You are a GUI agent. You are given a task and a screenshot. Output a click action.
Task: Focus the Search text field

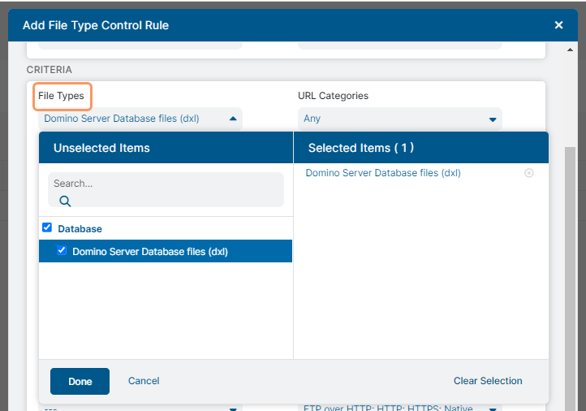tap(166, 184)
